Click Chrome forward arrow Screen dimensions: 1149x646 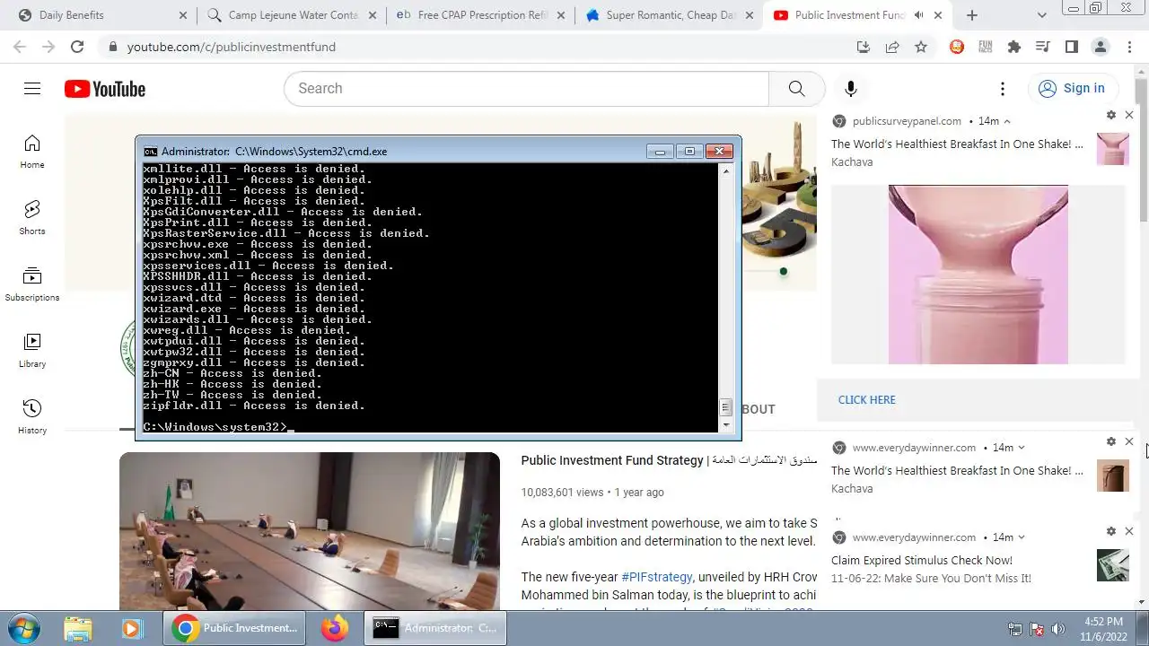coord(48,47)
